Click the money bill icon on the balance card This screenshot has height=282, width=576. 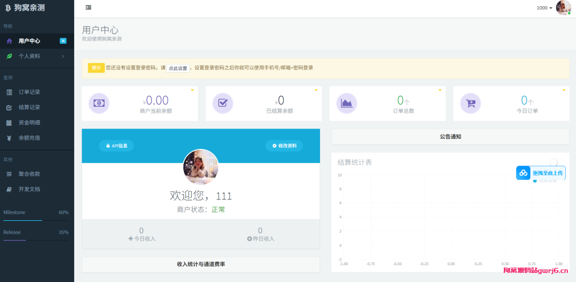[99, 103]
